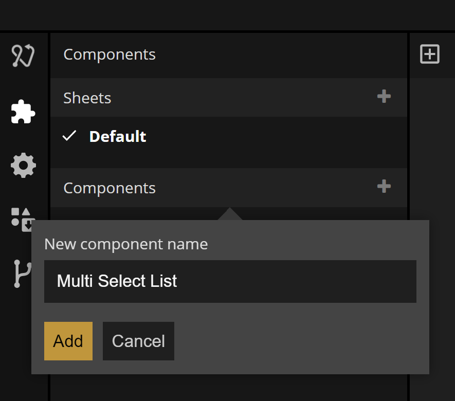Image resolution: width=455 pixels, height=401 pixels.
Task: Click the Components panel title
Action: click(110, 54)
